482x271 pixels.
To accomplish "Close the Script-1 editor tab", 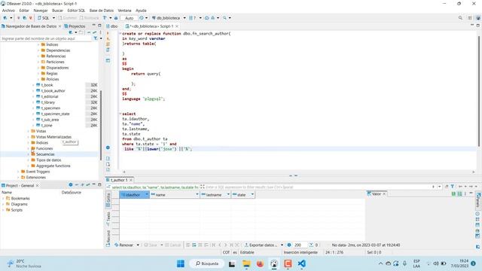I will 177,26.
